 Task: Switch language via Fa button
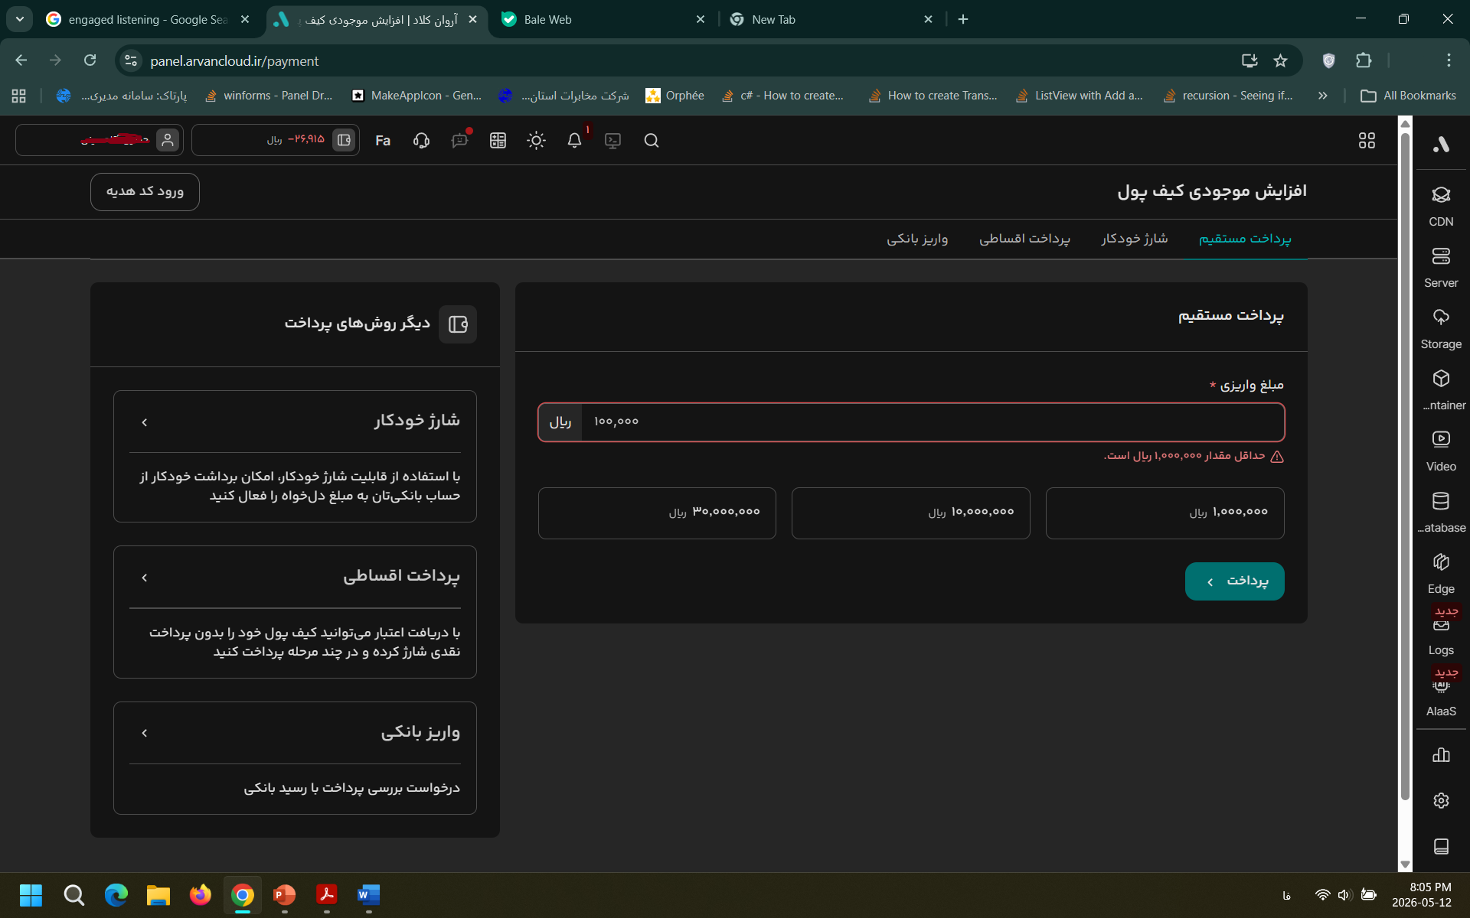383,140
